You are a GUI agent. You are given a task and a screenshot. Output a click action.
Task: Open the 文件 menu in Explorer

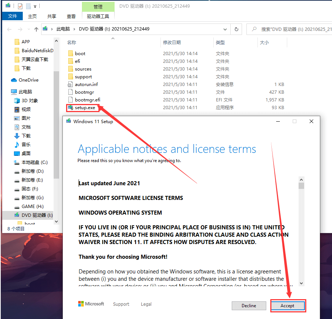tap(12, 16)
